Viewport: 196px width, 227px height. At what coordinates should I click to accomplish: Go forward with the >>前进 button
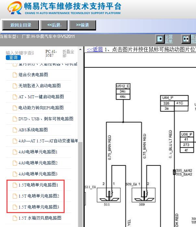[82, 25]
